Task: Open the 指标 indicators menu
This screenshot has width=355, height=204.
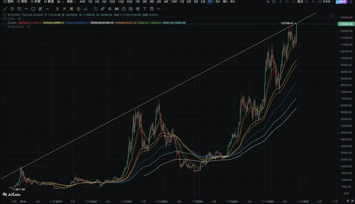Action: (8, 2)
